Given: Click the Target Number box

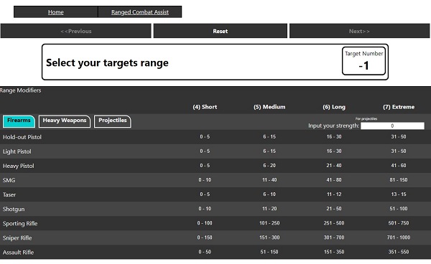Looking at the screenshot, I should (x=363, y=61).
